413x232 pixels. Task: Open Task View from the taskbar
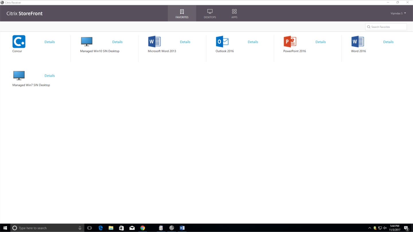point(89,228)
